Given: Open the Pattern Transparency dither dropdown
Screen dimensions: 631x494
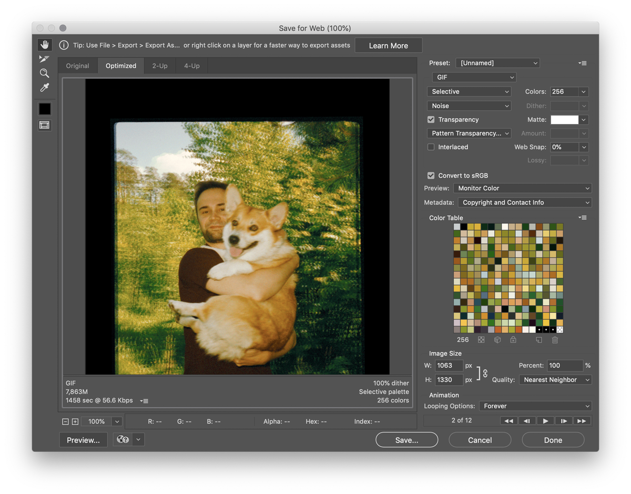Looking at the screenshot, I should (469, 133).
